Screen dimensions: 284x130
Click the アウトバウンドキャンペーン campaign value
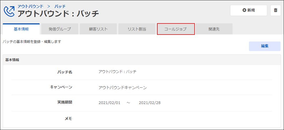pyautogui.click(x=122, y=88)
